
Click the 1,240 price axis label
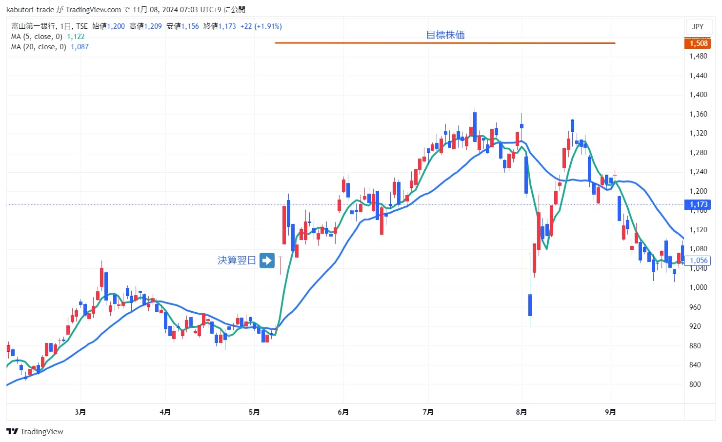coord(698,172)
